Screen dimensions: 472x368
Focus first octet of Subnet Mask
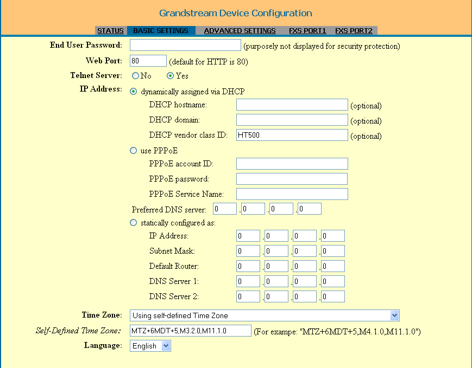[x=248, y=251]
